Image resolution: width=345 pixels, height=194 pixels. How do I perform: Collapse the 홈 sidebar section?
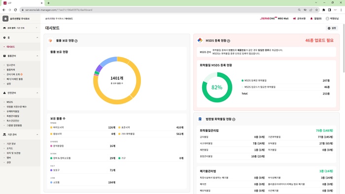[37, 38]
